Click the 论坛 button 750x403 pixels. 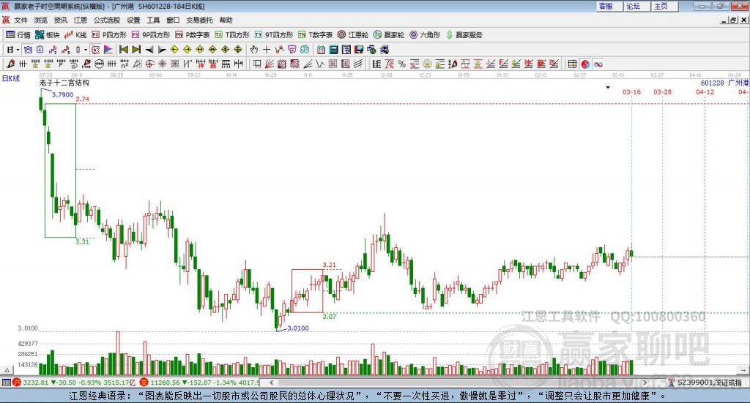tap(636, 6)
